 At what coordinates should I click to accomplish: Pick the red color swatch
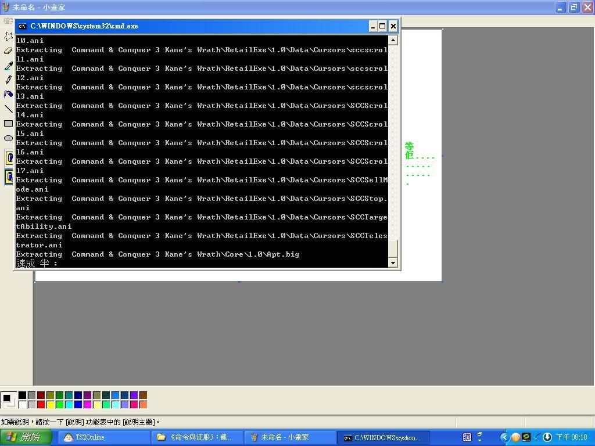[41, 404]
